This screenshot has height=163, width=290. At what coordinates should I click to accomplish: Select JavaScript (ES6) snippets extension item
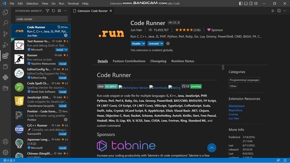click(x=41, y=101)
